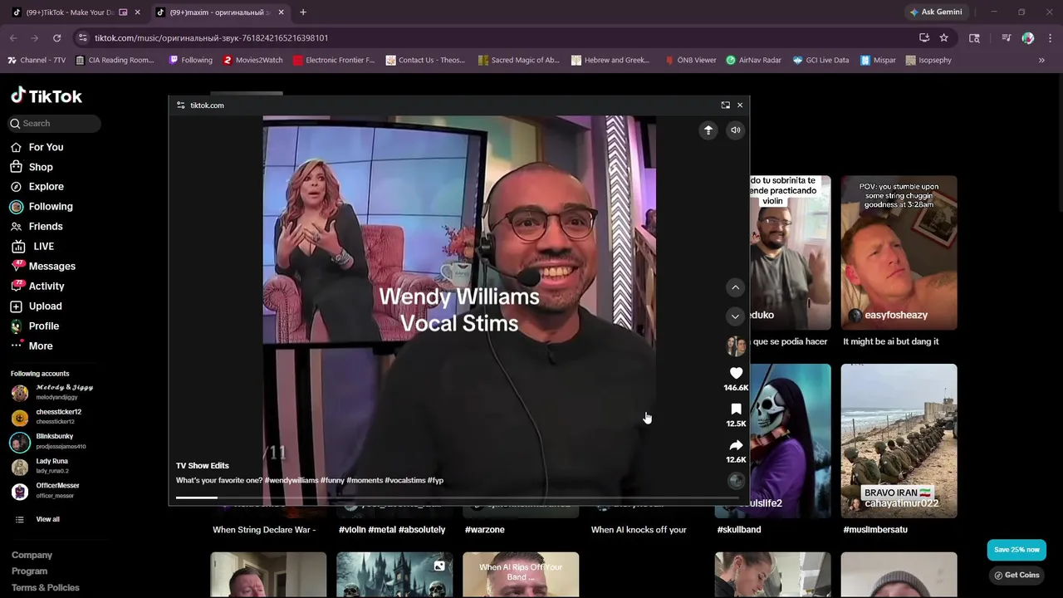This screenshot has width=1063, height=598.
Task: Like the video with heart icon
Action: tap(736, 374)
